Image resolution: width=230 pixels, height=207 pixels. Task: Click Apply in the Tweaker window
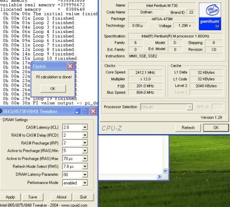coord(10,197)
